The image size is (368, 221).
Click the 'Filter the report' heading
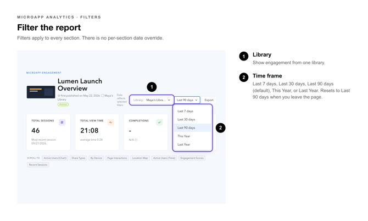[x=49, y=27]
